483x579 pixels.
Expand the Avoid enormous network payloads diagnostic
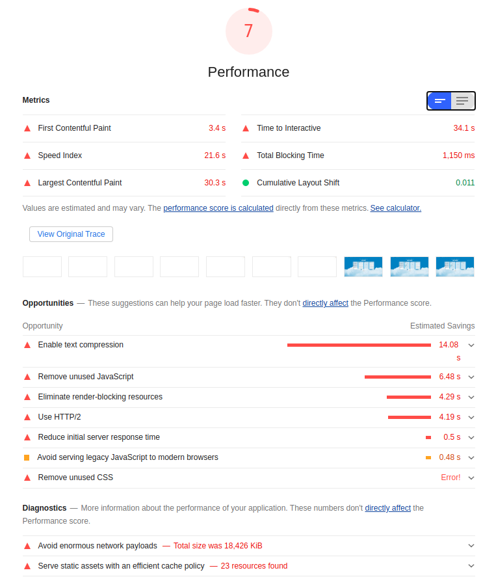pos(471,546)
